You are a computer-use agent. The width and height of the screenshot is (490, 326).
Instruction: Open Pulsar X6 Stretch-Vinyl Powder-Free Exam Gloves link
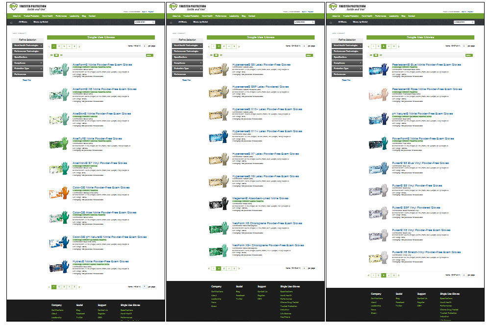click(426, 252)
